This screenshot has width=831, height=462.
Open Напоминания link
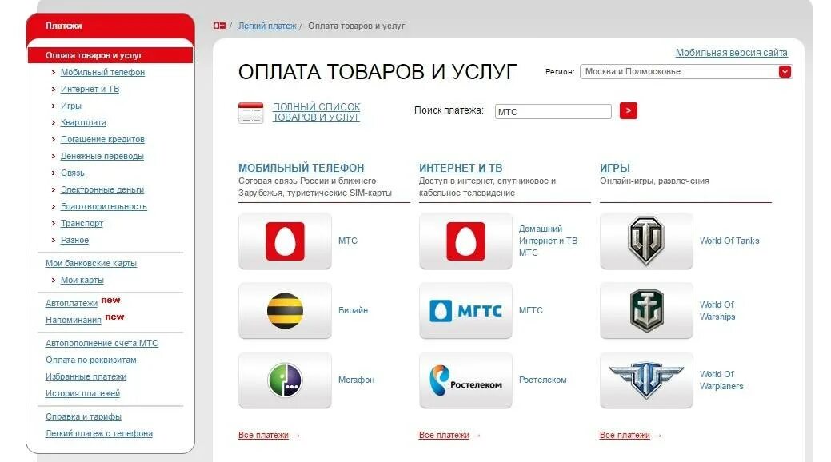pos(73,320)
